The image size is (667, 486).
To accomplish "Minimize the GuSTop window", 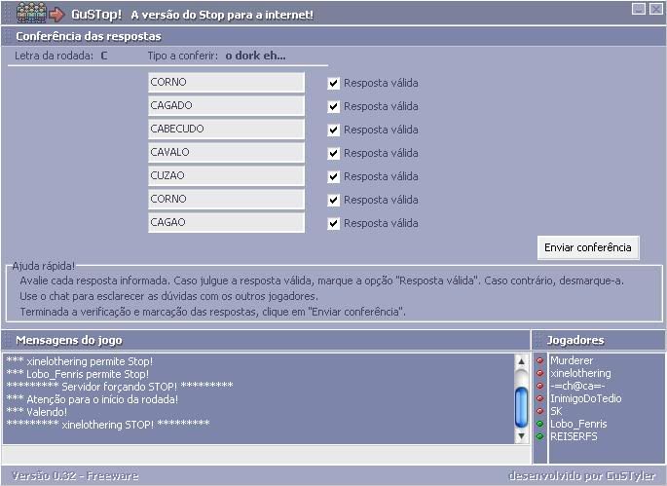I will (x=639, y=9).
